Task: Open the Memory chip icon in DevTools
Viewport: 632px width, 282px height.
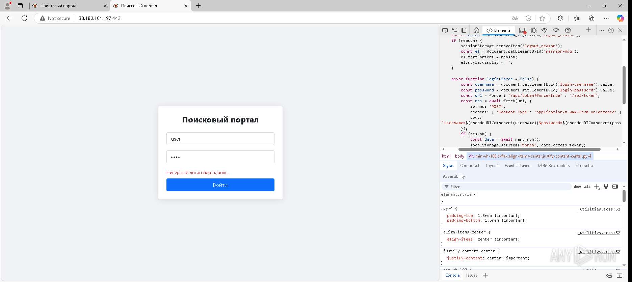Action: point(568,30)
